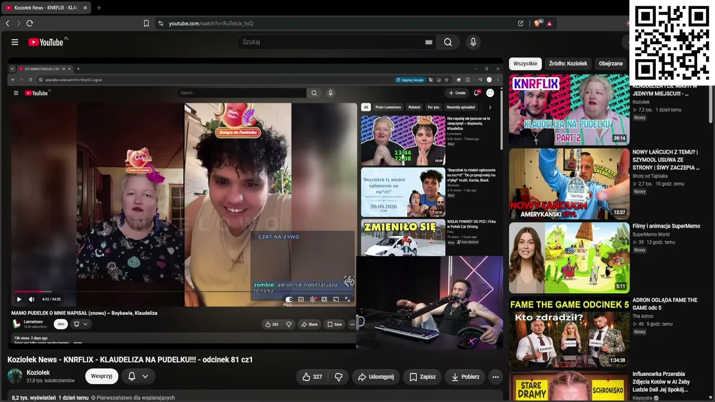
Task: Open the Klaudeliza na Pudelku Part 2 thumbnail
Action: click(x=569, y=109)
